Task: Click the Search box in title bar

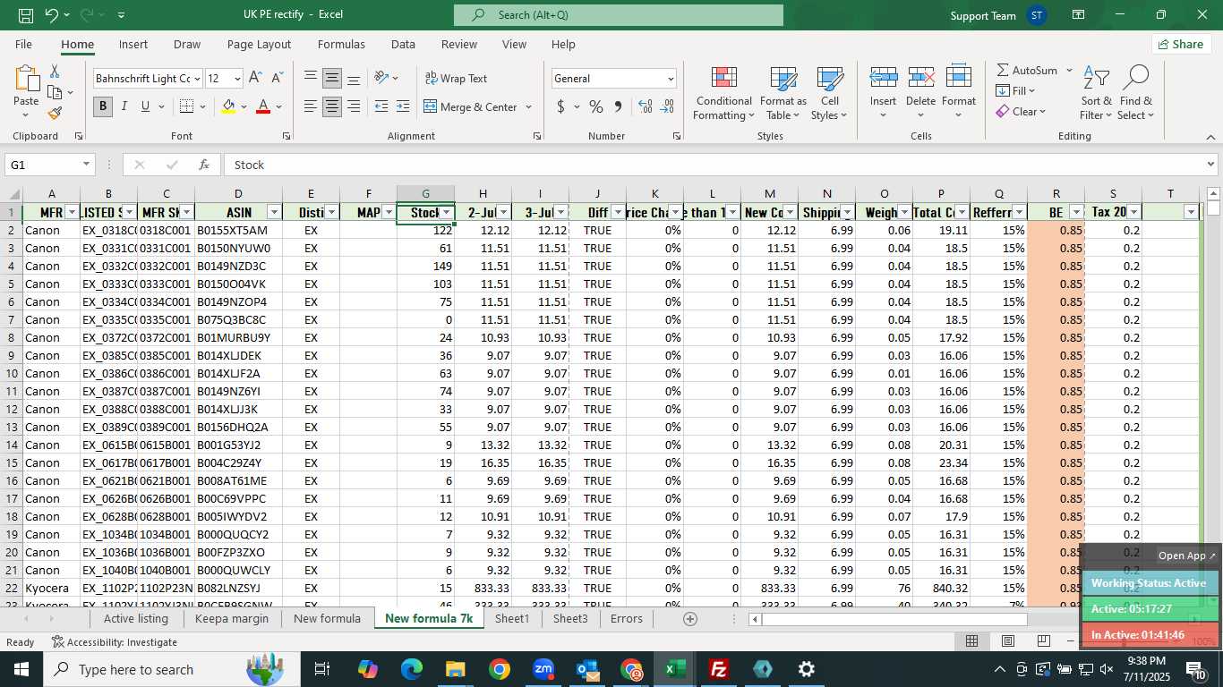Action: [618, 15]
